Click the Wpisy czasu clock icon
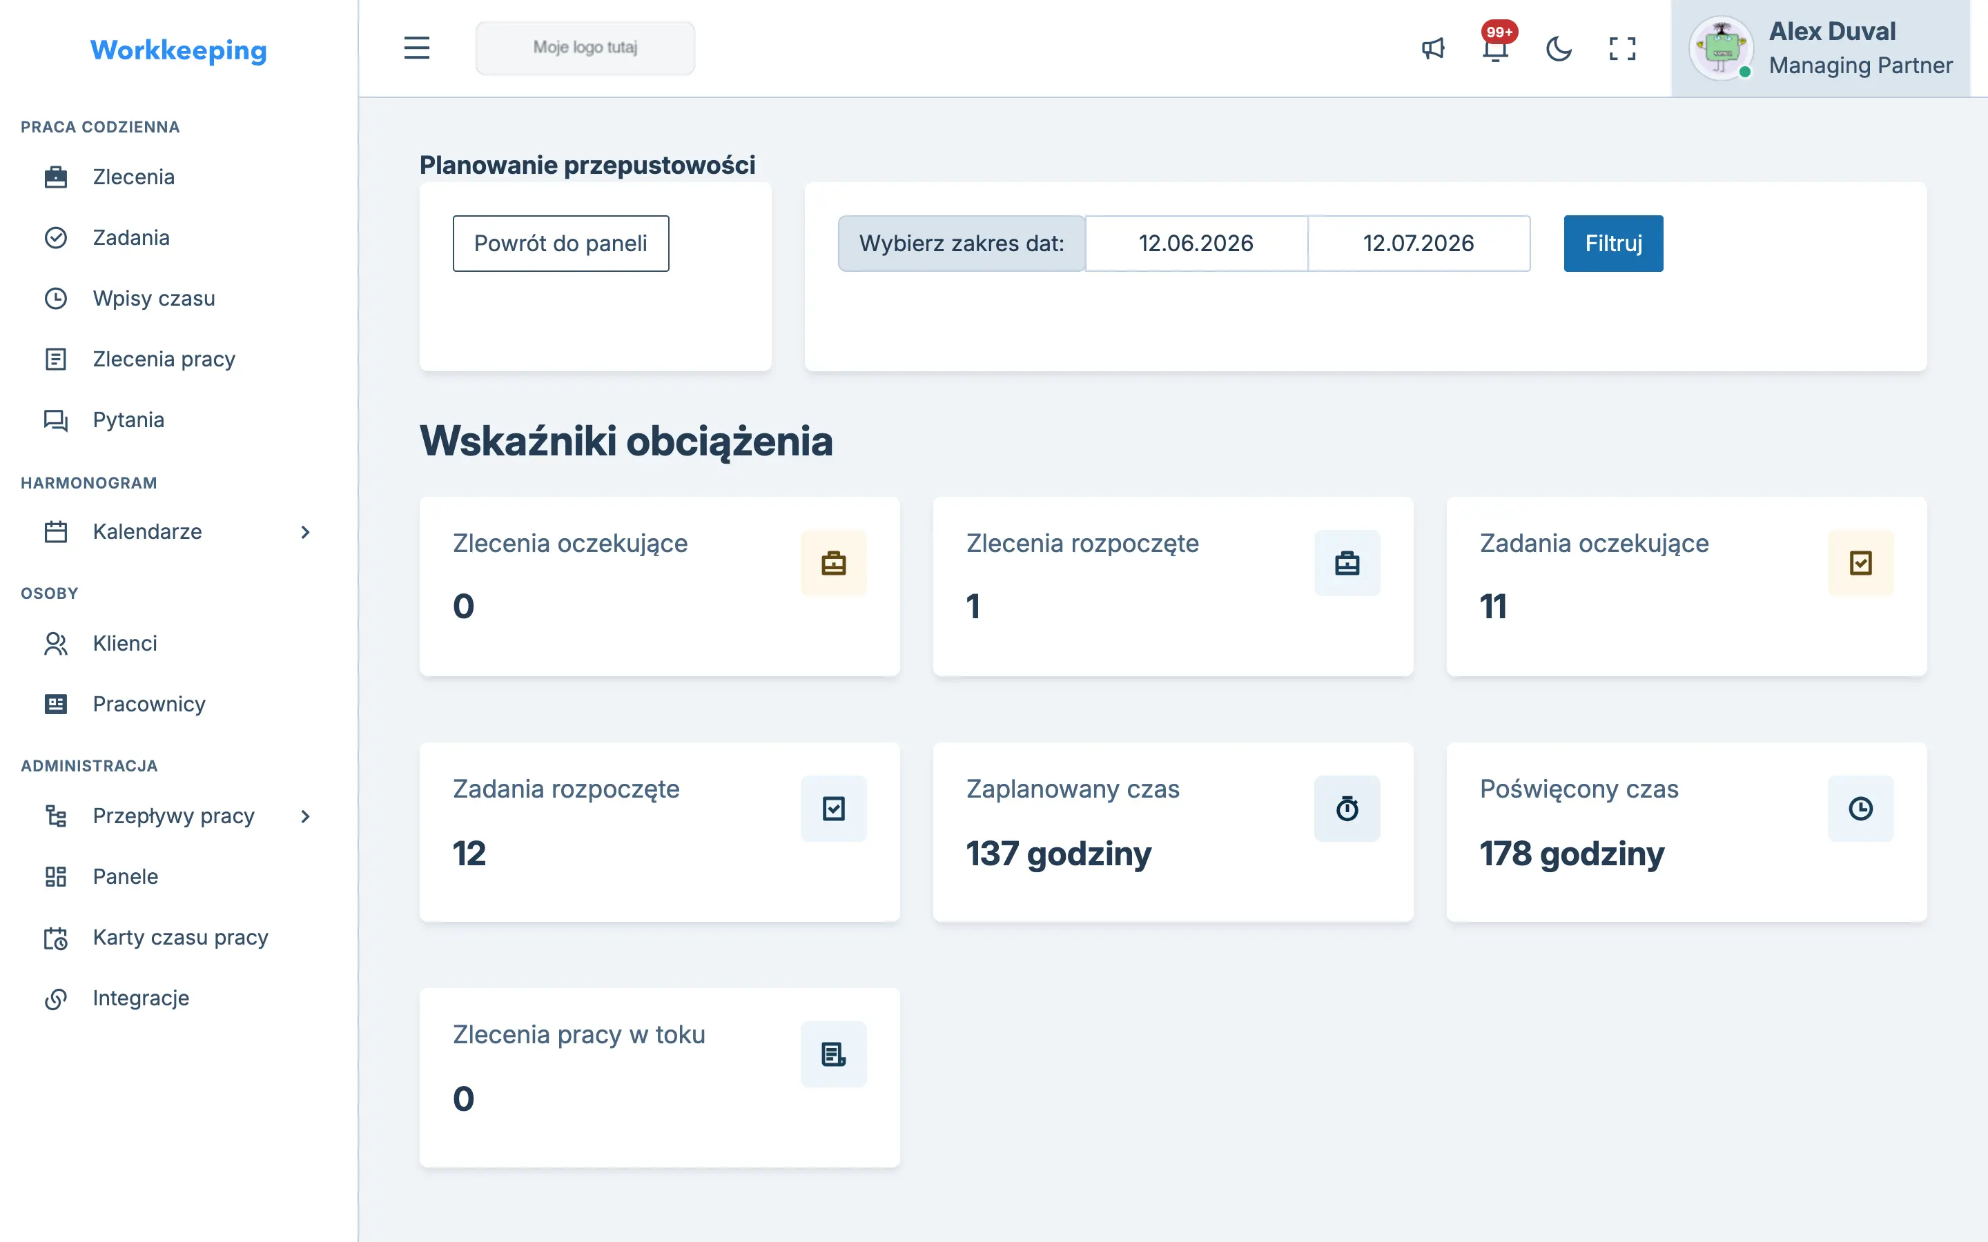Screen dimensions: 1988x1242 tap(56, 298)
